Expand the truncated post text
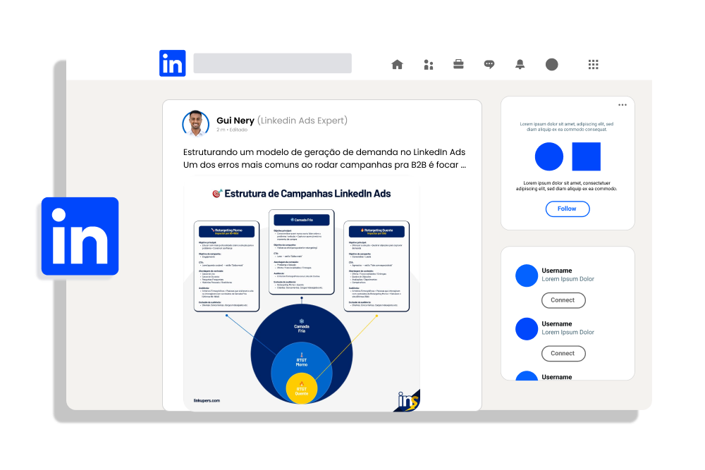Screen dimensions: 705x470 [x=465, y=164]
